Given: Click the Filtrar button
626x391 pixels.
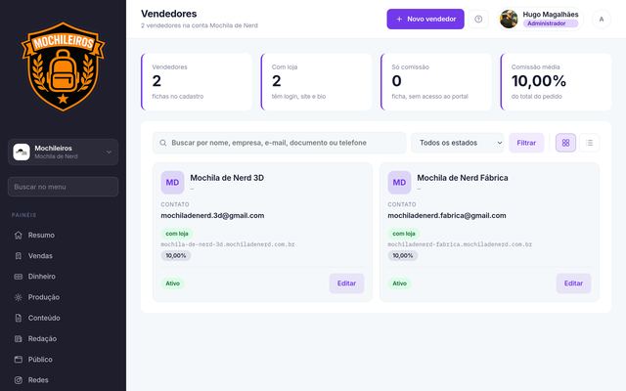Looking at the screenshot, I should click(526, 143).
